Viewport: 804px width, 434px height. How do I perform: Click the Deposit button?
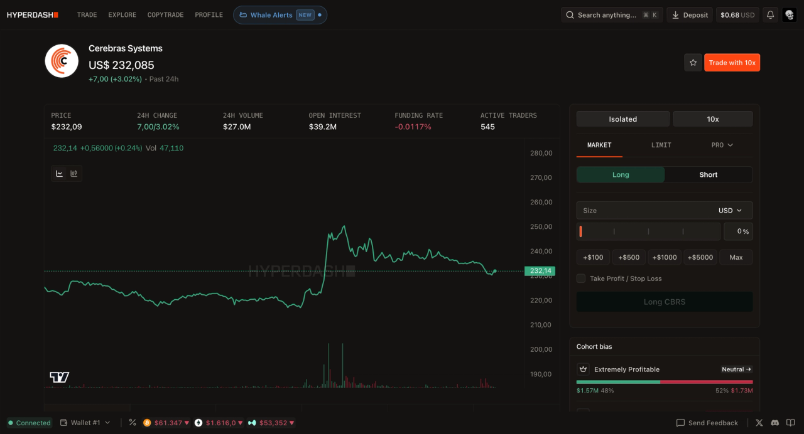coord(690,15)
